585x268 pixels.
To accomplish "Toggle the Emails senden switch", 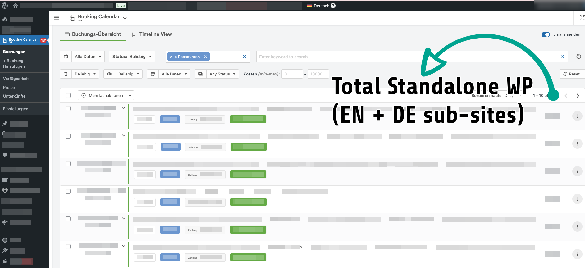I will (x=546, y=34).
